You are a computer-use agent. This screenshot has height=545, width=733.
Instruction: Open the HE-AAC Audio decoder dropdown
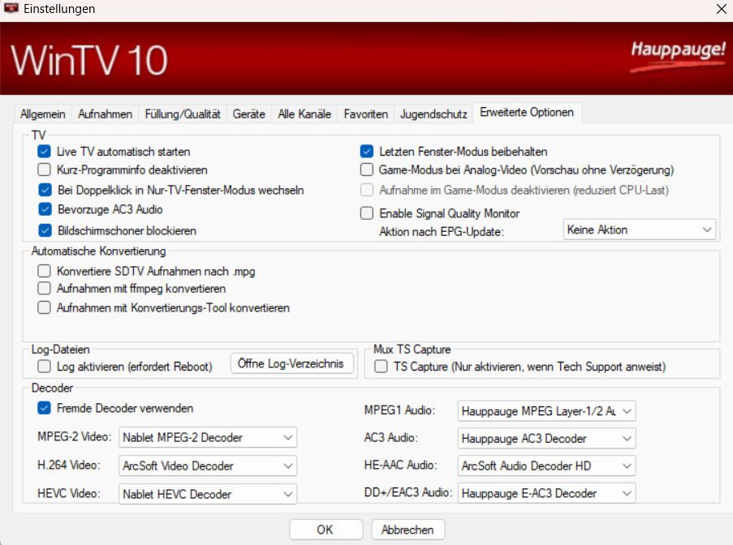[x=546, y=466]
